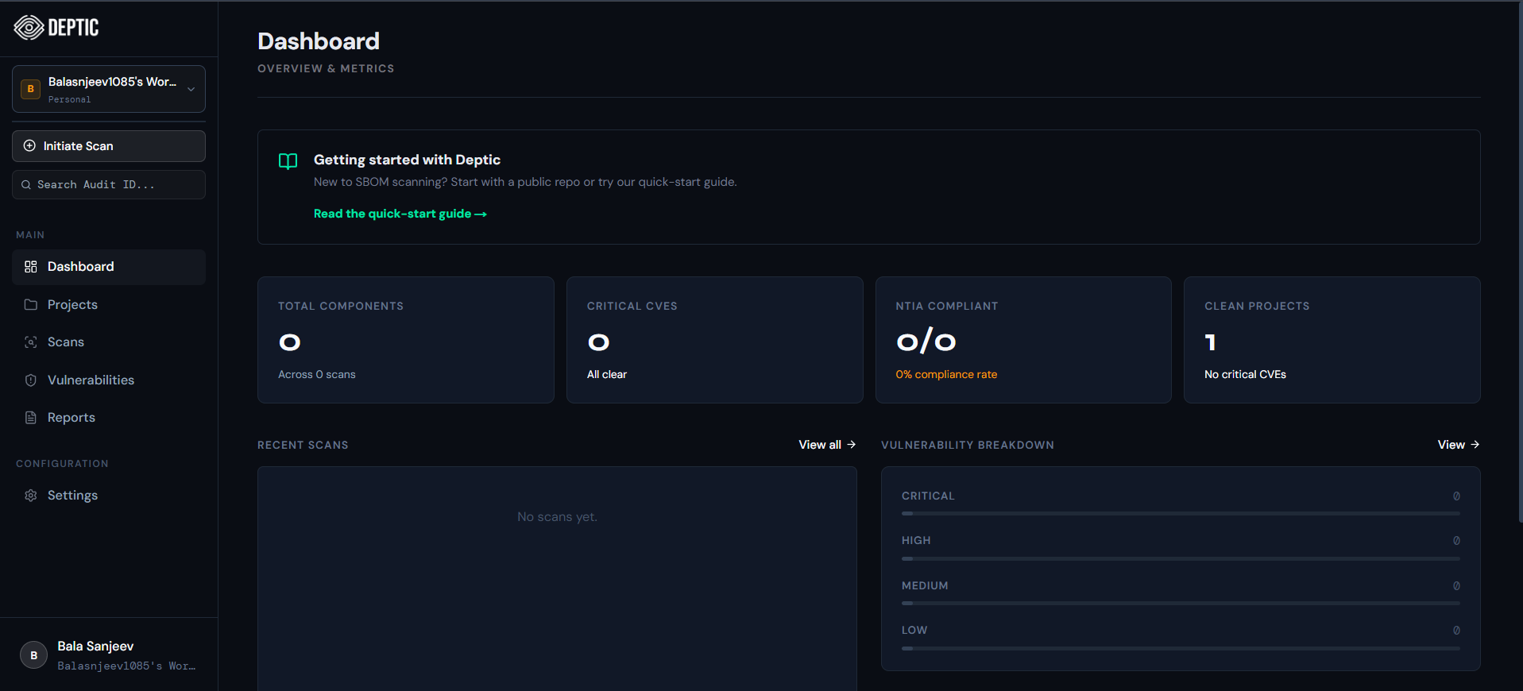The width and height of the screenshot is (1523, 691).
Task: Click View for Vulnerability Breakdown
Action: pos(1458,445)
